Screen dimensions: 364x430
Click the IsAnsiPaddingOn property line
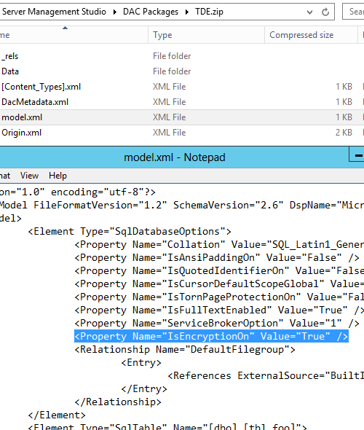point(217,258)
